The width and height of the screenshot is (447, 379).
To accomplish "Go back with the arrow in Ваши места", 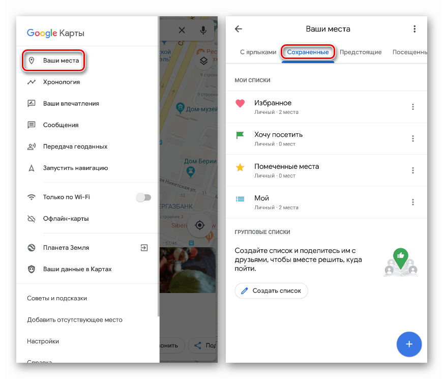I will coord(239,29).
